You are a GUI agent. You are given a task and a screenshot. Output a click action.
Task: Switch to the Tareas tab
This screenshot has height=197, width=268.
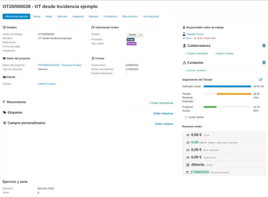[x=37, y=16]
